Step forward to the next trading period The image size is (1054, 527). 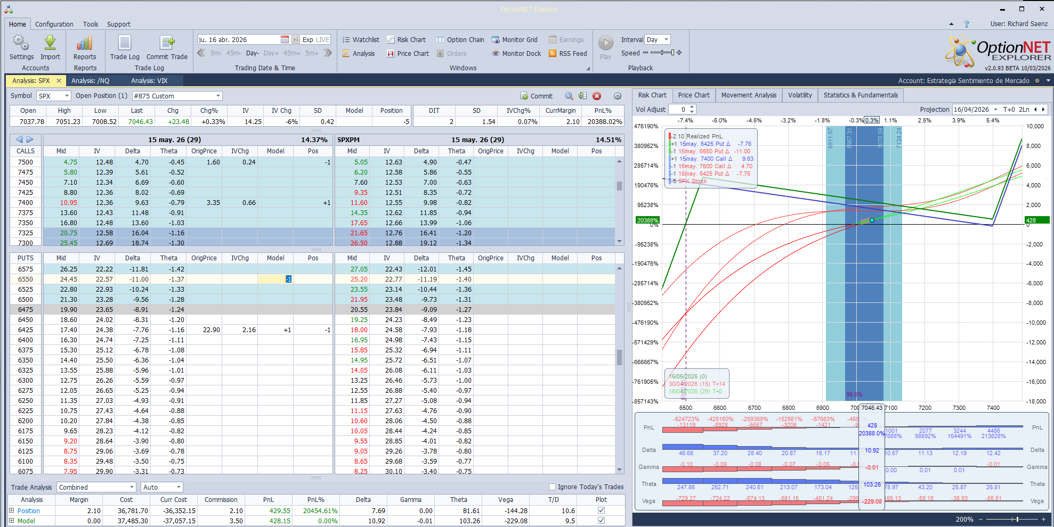point(328,53)
